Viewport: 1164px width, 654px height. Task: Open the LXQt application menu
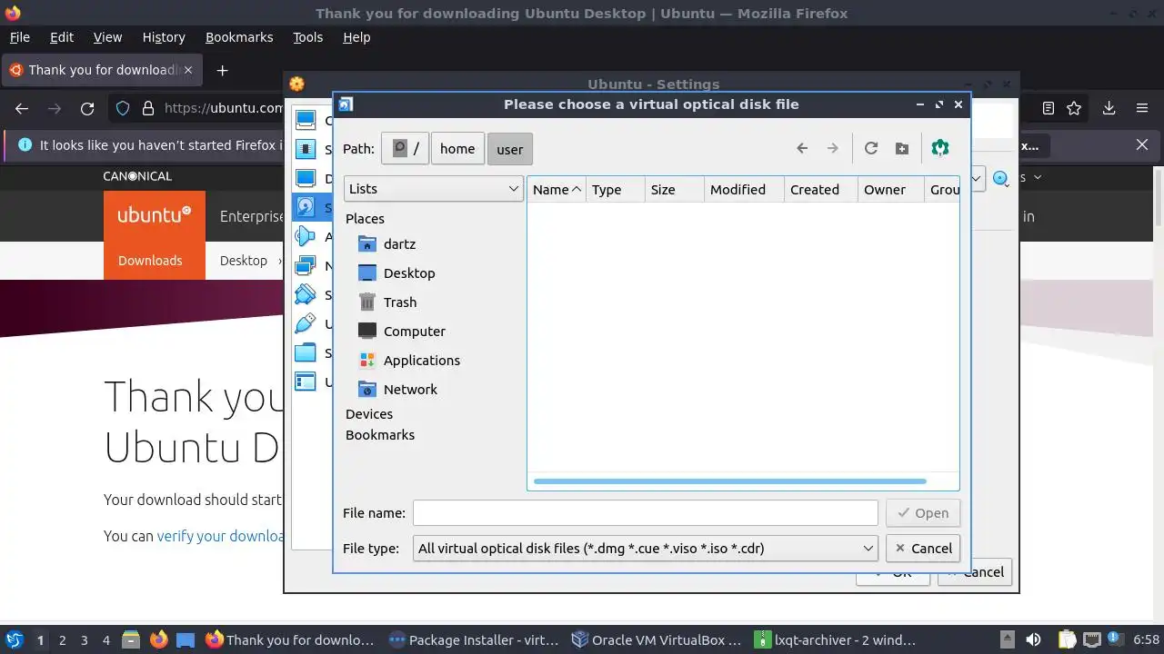15,639
